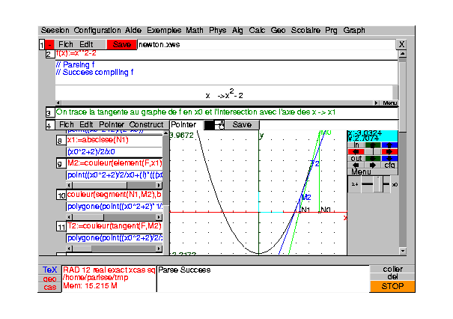Click the zoom 'out' button
Viewport: 453px width, 319px height.
coord(356,158)
